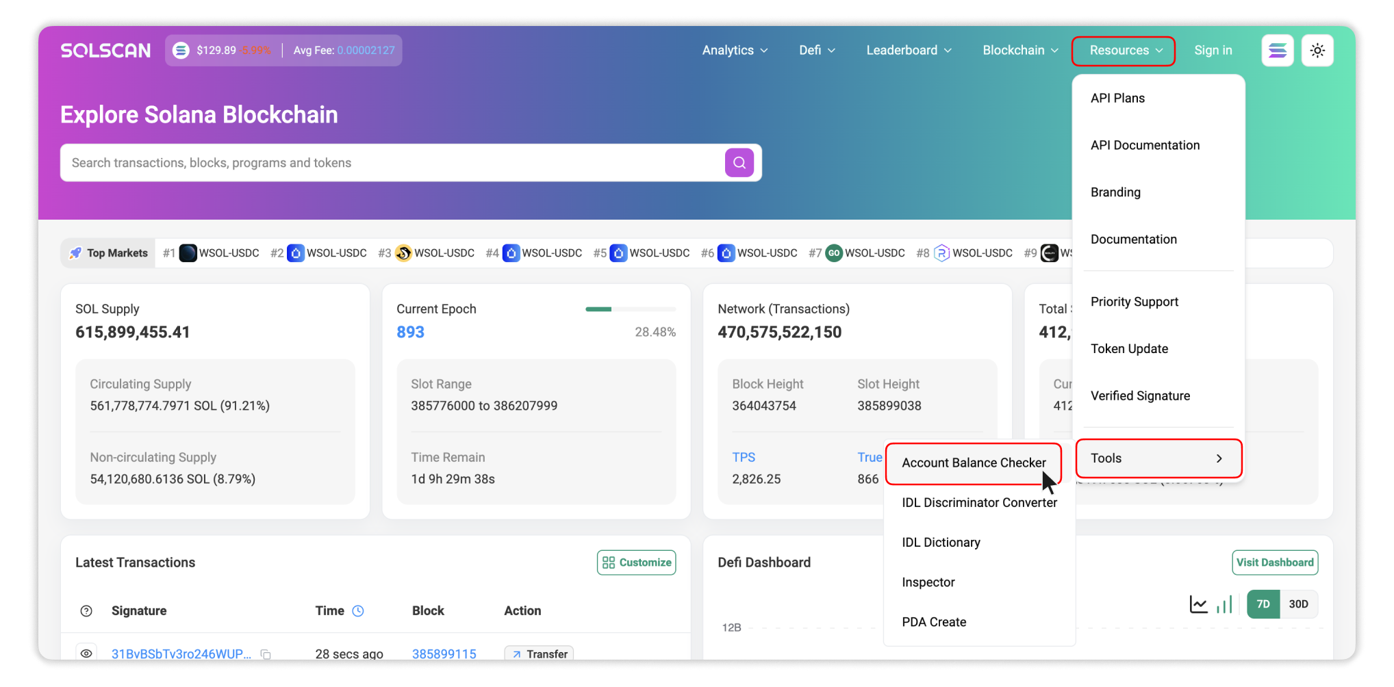The width and height of the screenshot is (1394, 687).
Task: Switch to line chart view icon
Action: [1198, 604]
